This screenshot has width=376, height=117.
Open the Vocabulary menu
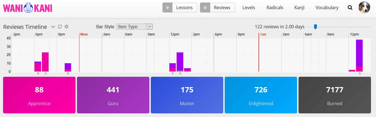pos(327,7)
